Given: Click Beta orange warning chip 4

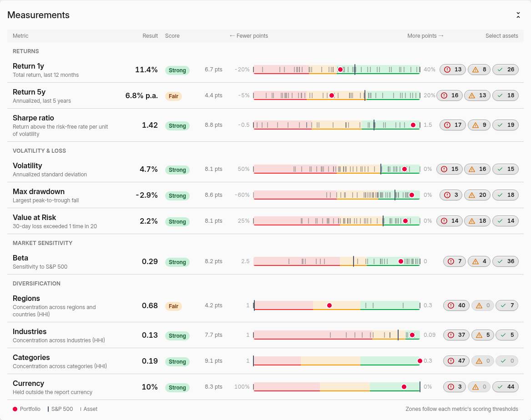Looking at the screenshot, I should [479, 261].
